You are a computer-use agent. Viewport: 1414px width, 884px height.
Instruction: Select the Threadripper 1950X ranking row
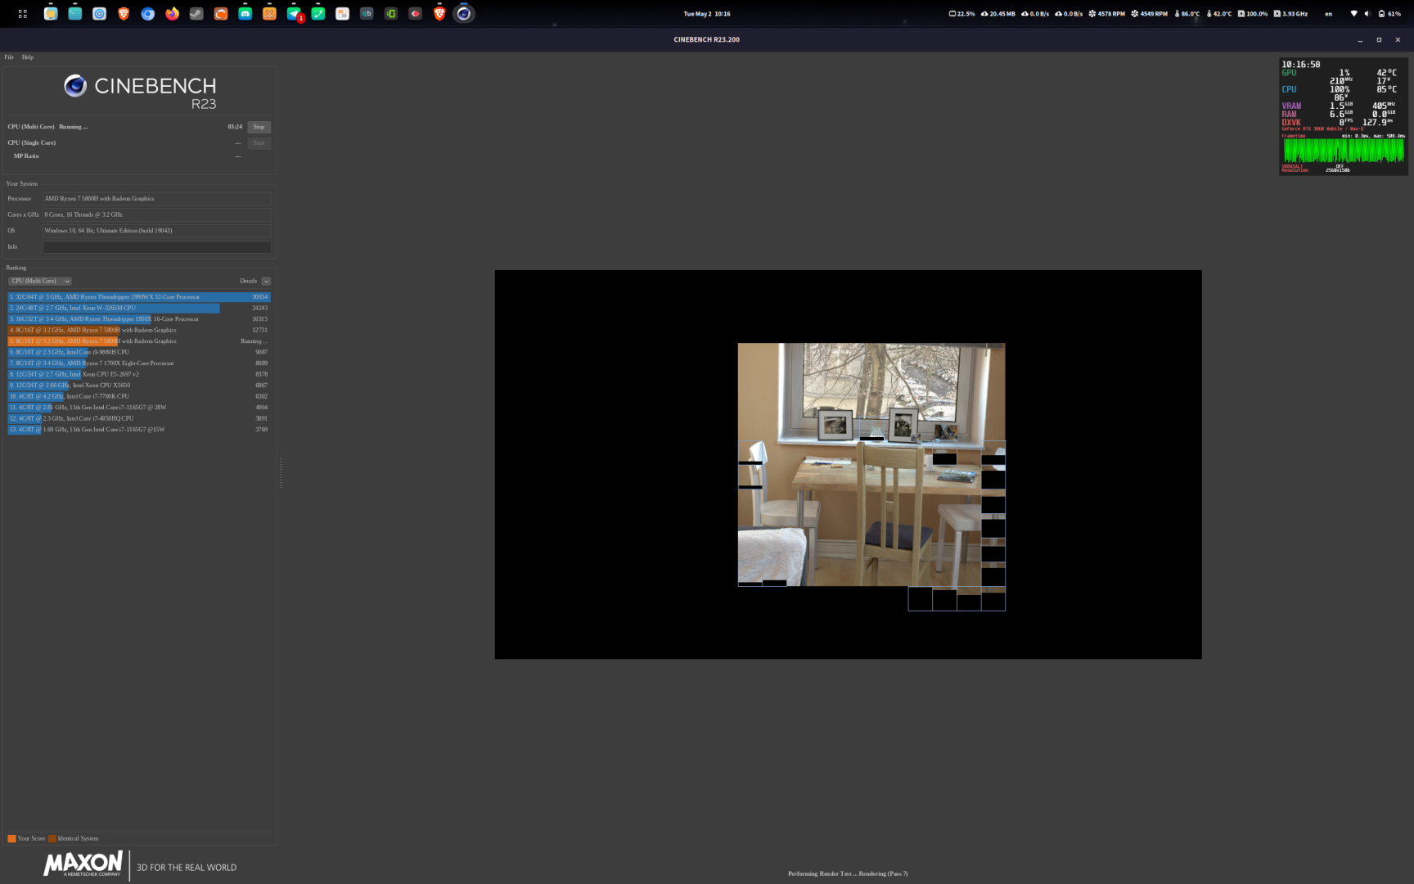139,319
